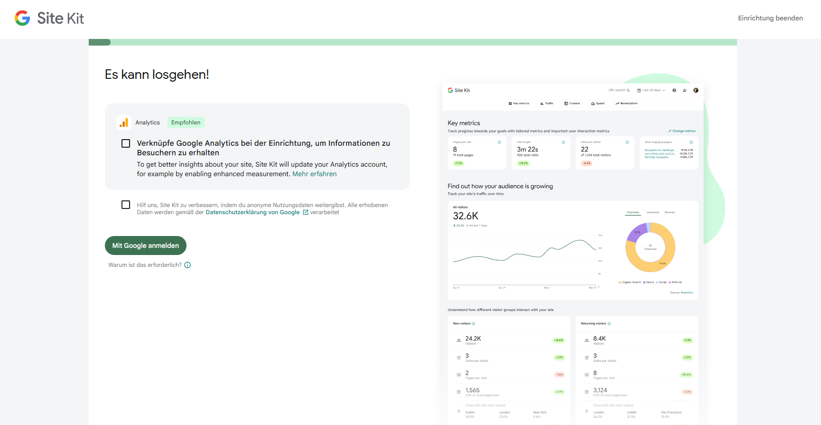Click the Analytics label beside the orange icon
This screenshot has width=821, height=425.
(x=148, y=123)
